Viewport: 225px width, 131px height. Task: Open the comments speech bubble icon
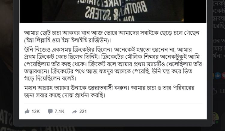click(50, 111)
